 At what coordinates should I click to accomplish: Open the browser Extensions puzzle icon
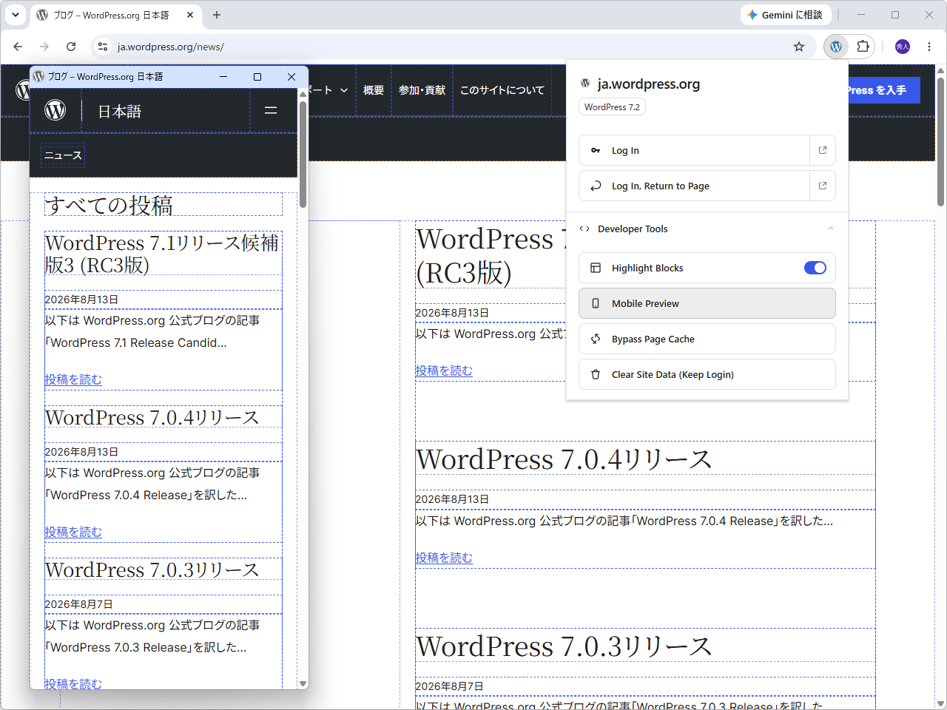tap(863, 47)
